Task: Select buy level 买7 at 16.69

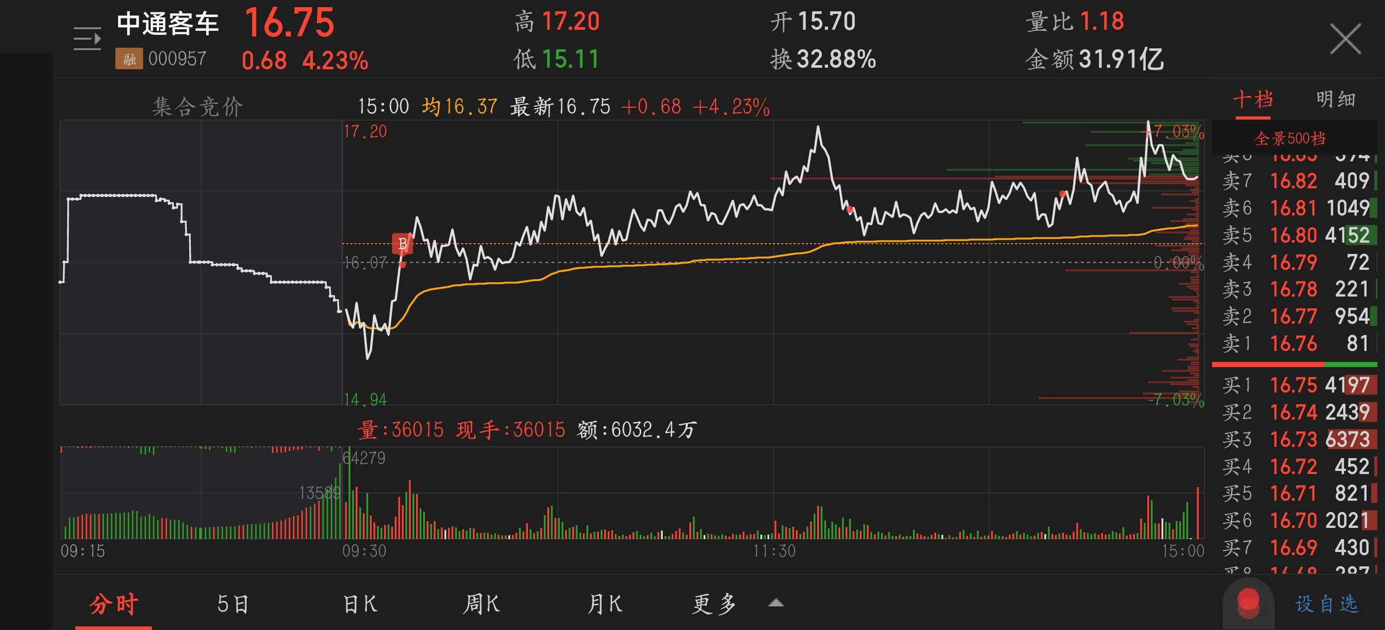Action: pyautogui.click(x=1295, y=547)
